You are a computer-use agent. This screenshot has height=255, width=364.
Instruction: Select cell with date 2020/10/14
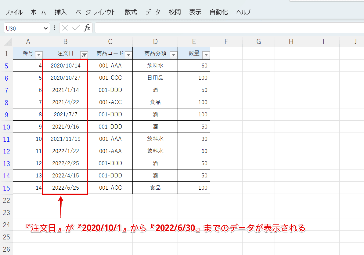click(x=66, y=66)
